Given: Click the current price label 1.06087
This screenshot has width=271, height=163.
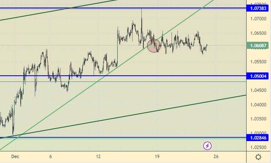Looking at the screenshot, I should (258, 46).
